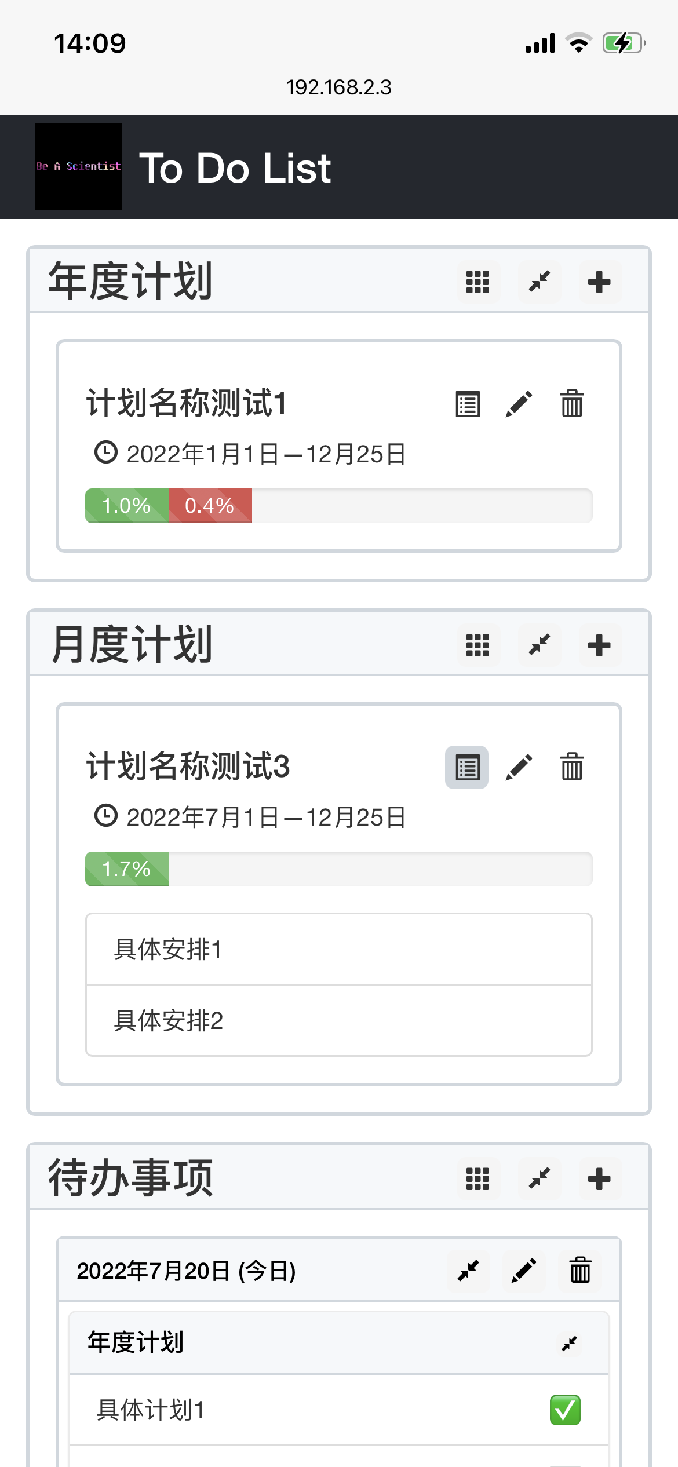The image size is (678, 1467).
Task: Delete the 2022年7月20日 todo entry
Action: click(x=580, y=1271)
